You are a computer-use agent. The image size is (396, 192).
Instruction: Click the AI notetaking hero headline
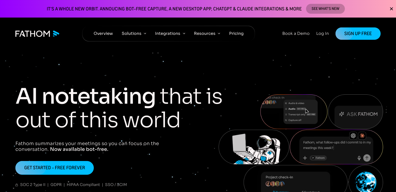119,108
